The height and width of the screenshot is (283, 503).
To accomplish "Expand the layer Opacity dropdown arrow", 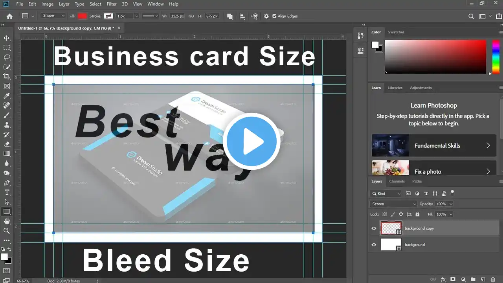I will point(451,204).
